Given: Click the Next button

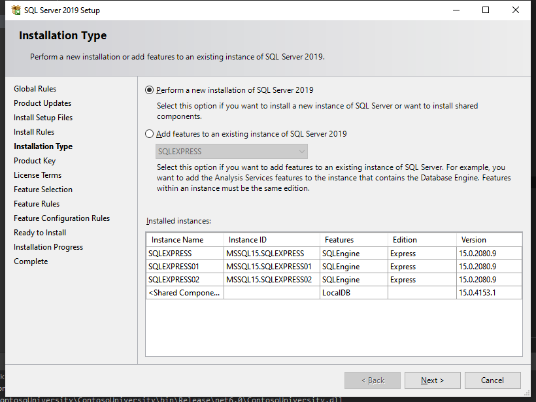Looking at the screenshot, I should [x=432, y=380].
